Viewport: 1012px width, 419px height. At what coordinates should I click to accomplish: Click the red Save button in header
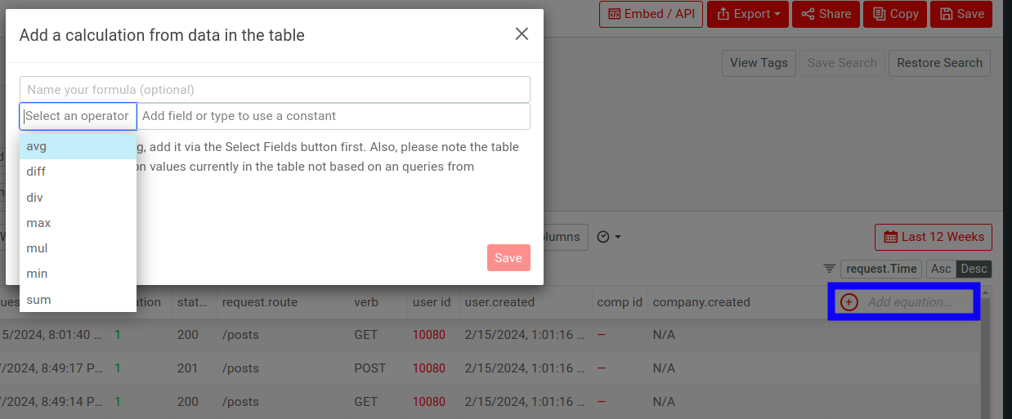(961, 14)
